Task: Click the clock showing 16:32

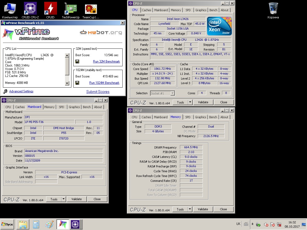Action: coord(292,222)
